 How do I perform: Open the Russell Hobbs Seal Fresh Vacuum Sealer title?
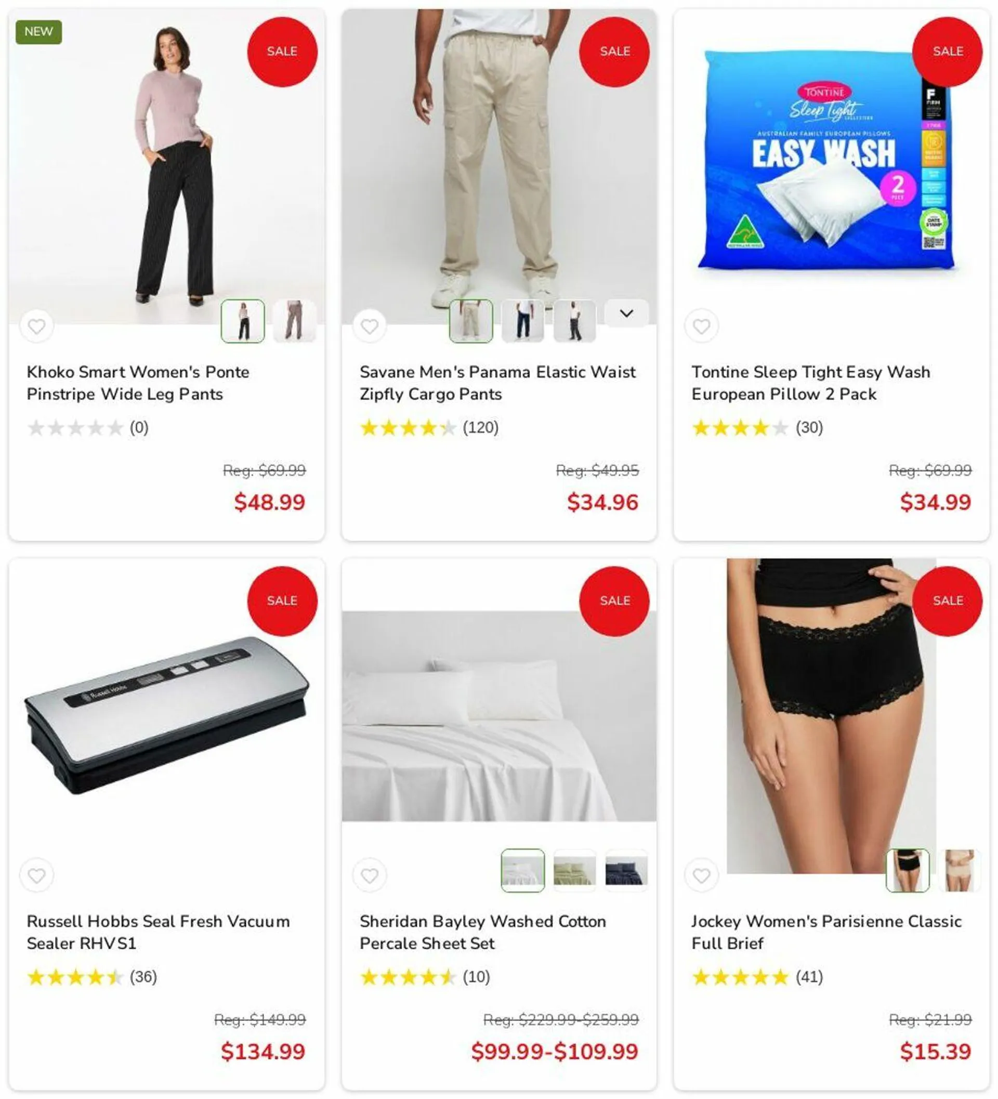(x=158, y=932)
